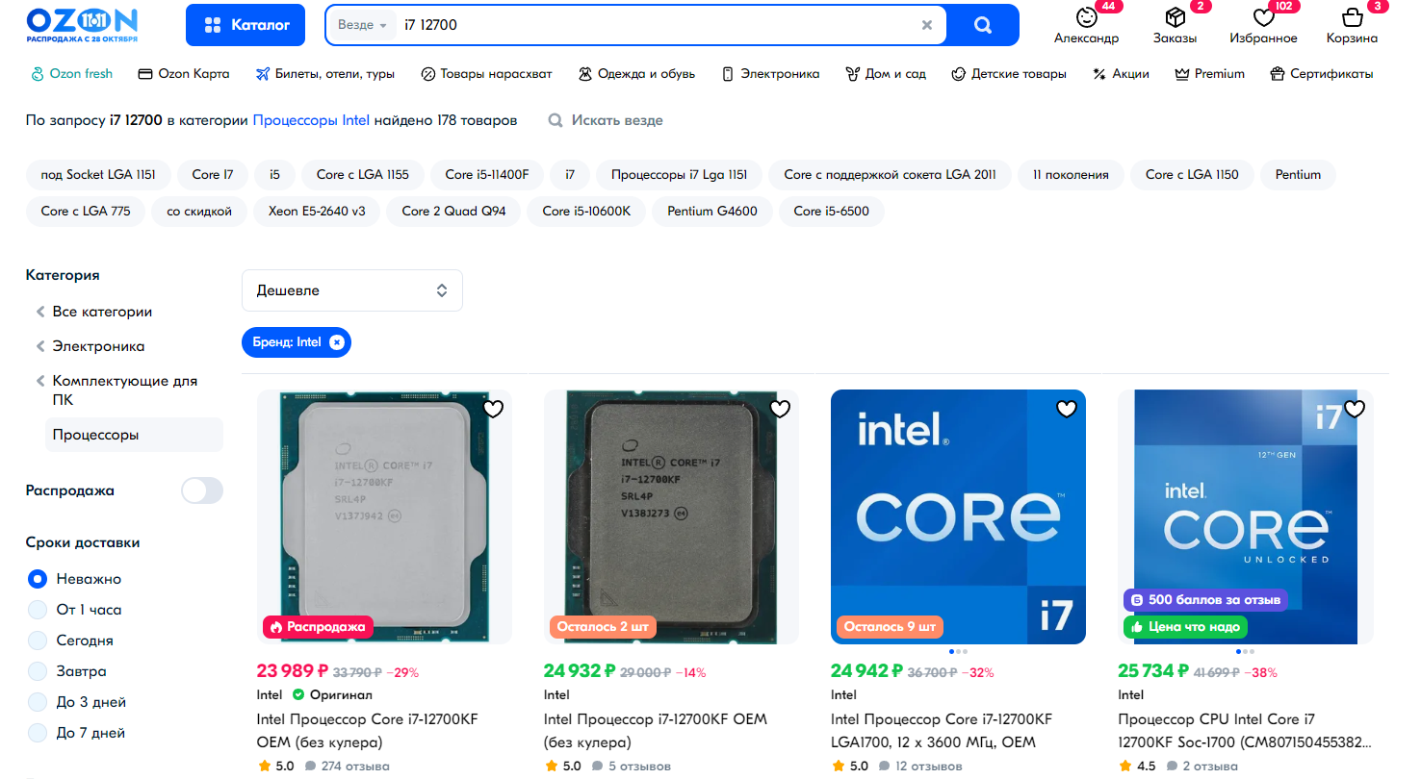Select the Pentium tag
This screenshot has width=1421, height=779.
pos(1298,175)
